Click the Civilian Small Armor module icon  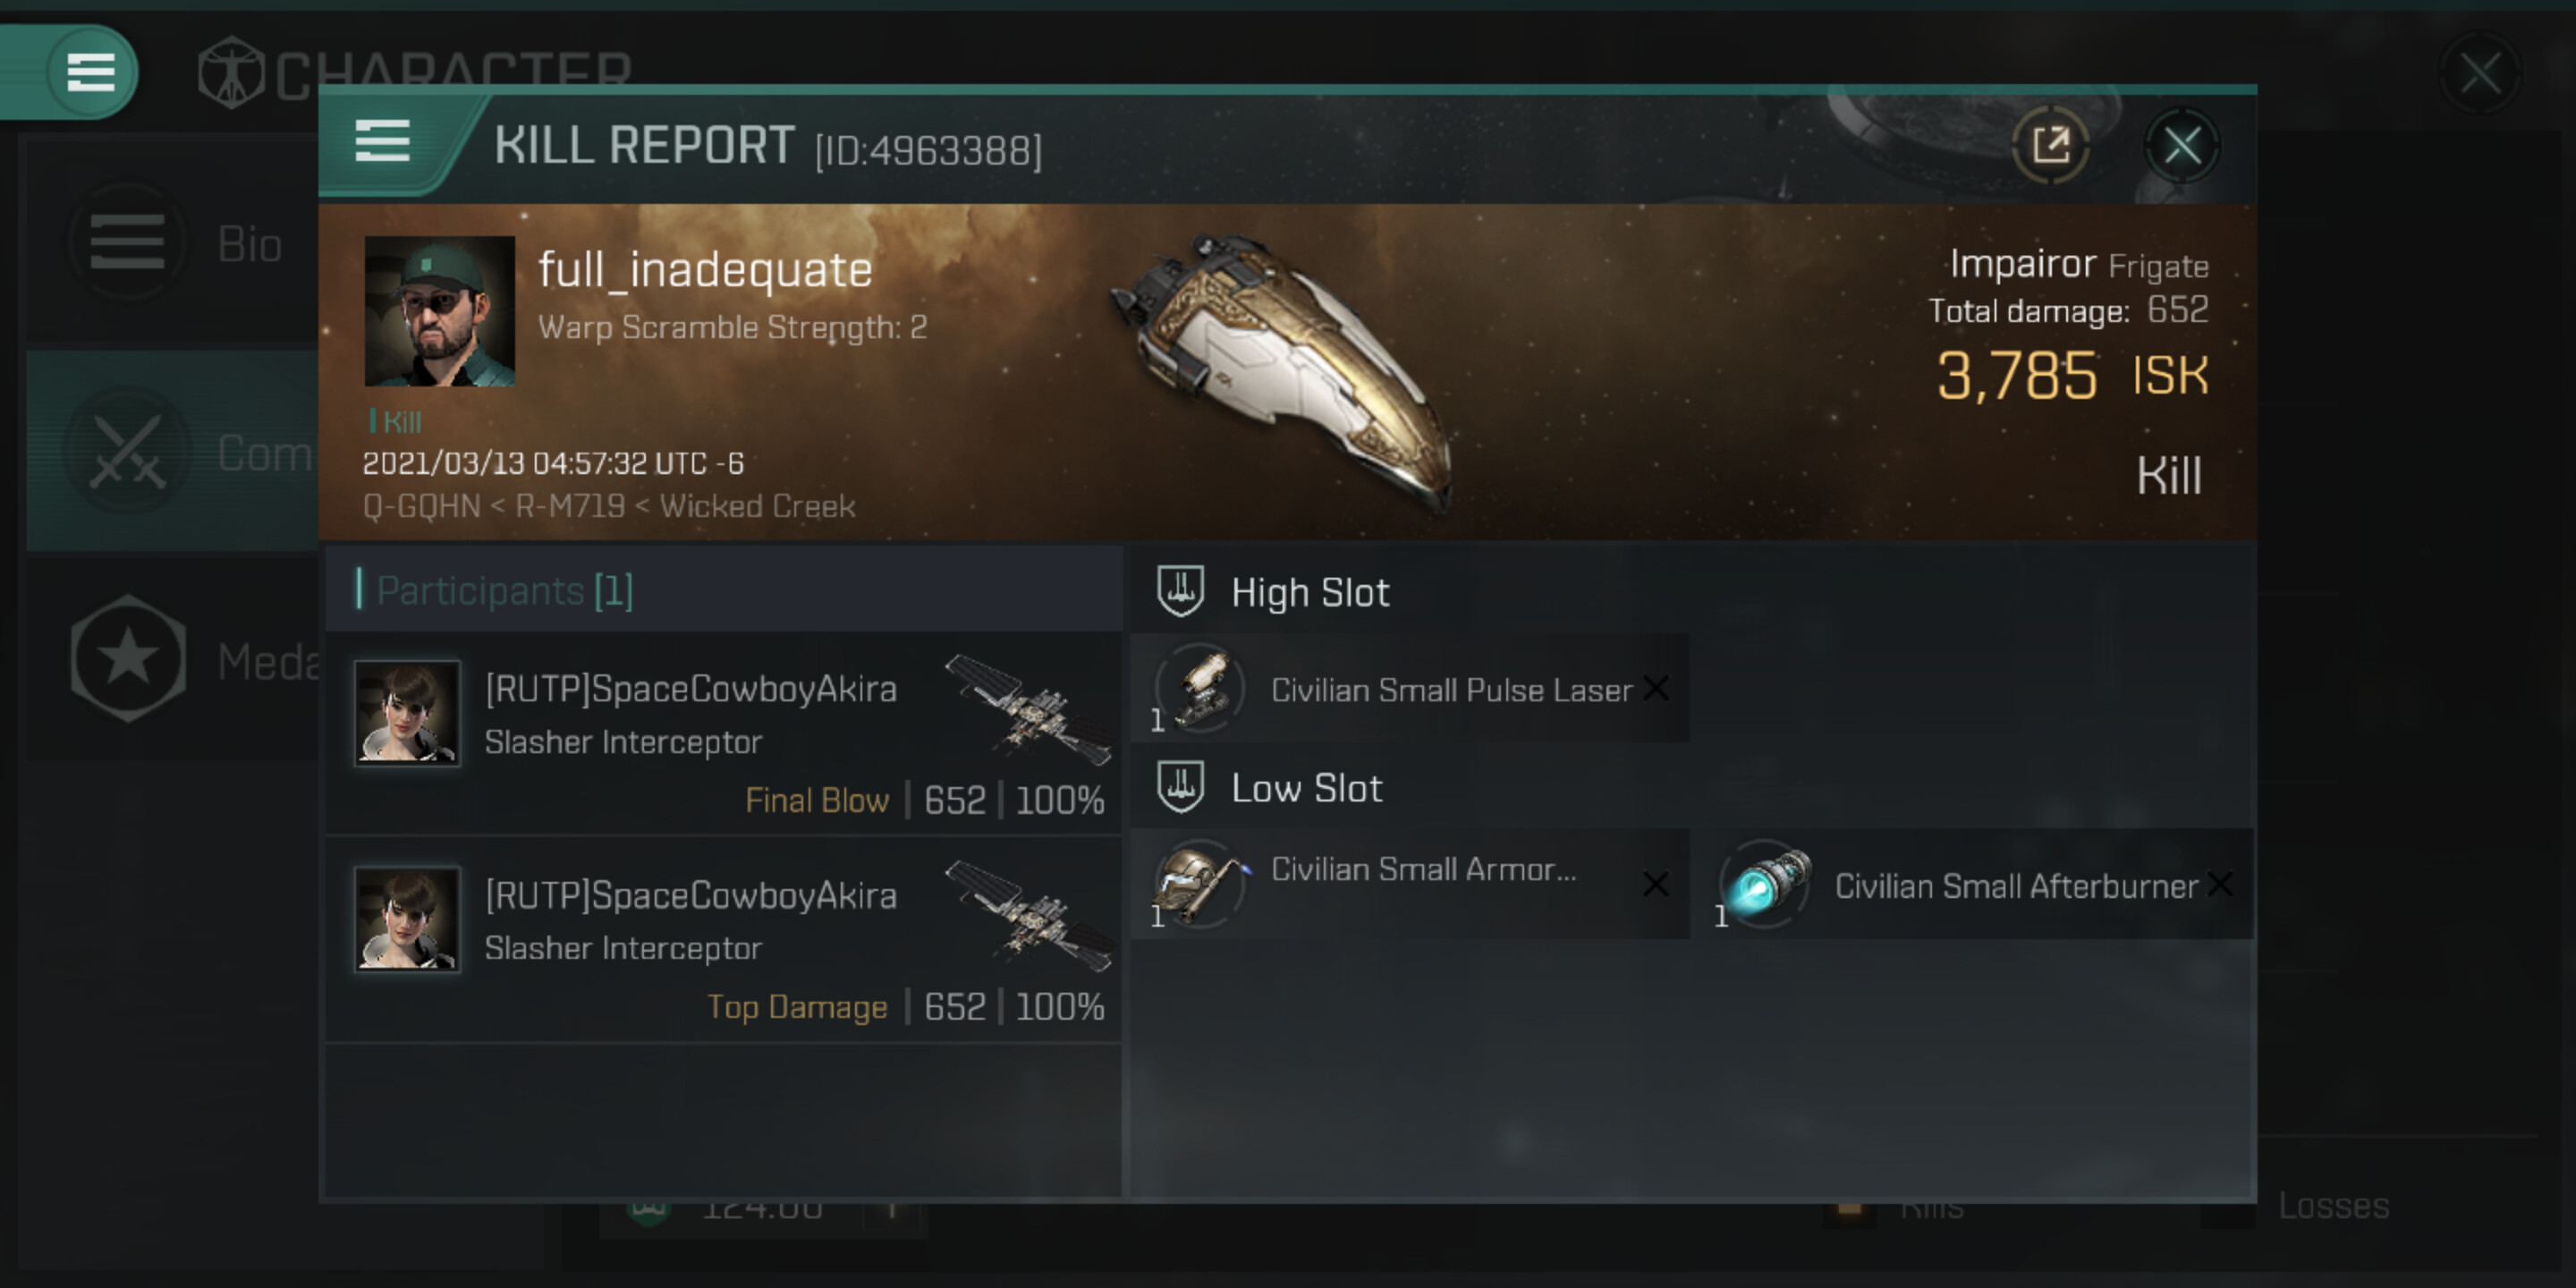[x=1200, y=884]
